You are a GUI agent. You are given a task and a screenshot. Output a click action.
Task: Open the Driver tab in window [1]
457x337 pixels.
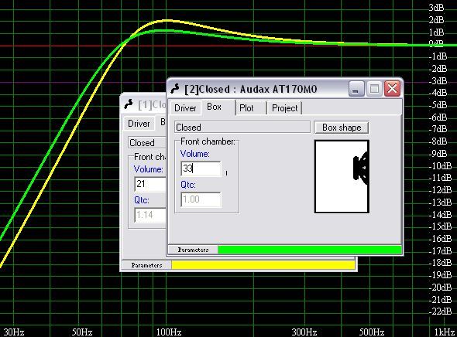click(139, 124)
